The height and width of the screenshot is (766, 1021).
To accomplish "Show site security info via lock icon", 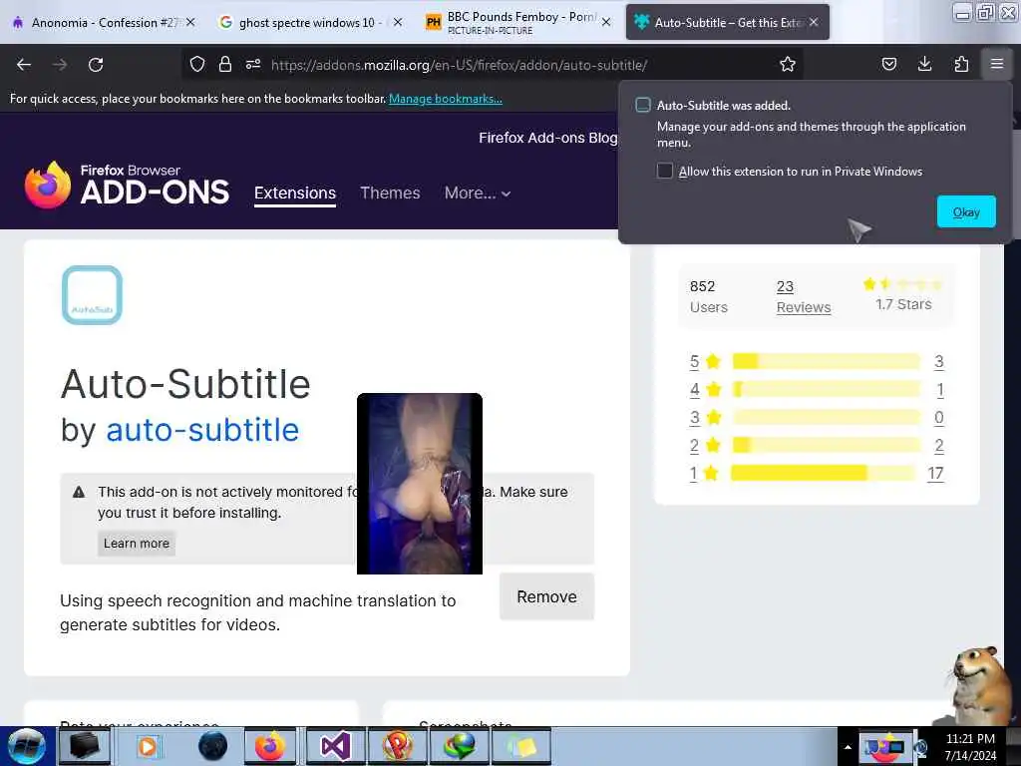I will (225, 64).
